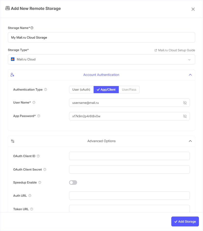Click the external link icon beside Setup Guide

(156, 50)
